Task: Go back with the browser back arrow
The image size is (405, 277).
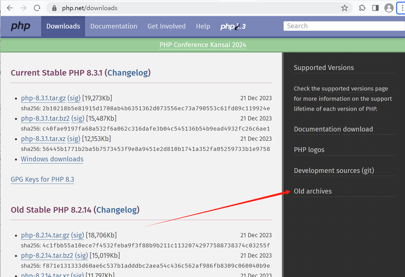Action: 10,8
